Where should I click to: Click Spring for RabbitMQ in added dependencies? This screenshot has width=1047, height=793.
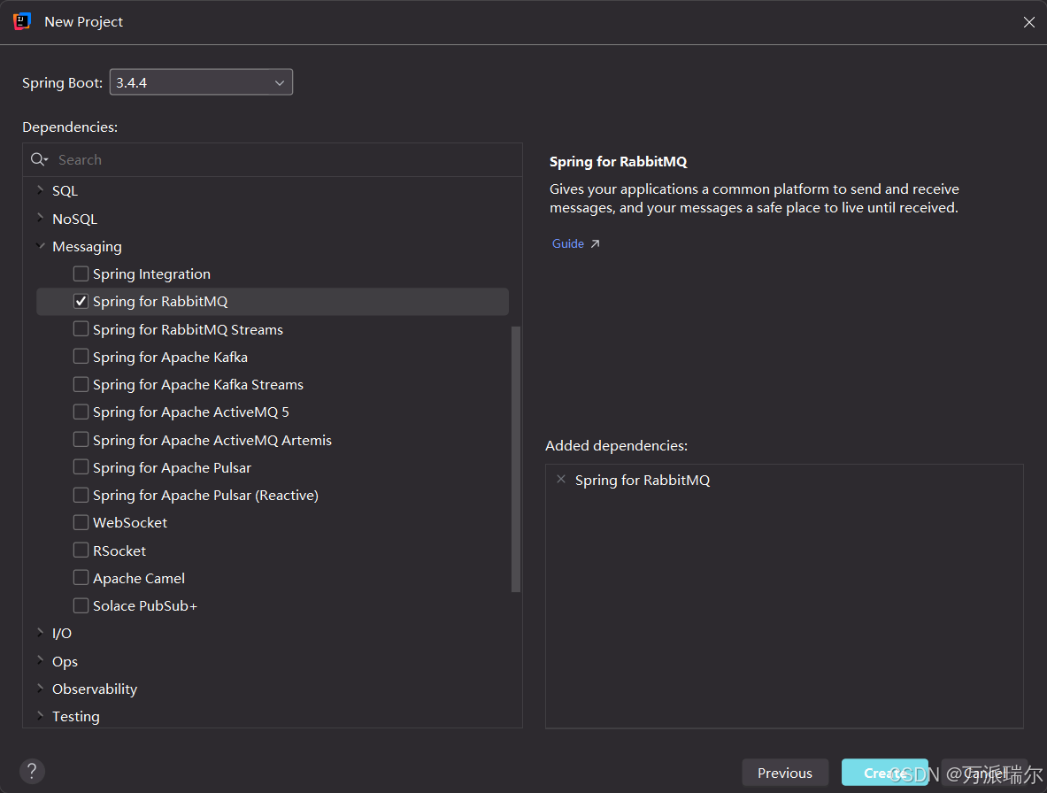(643, 480)
